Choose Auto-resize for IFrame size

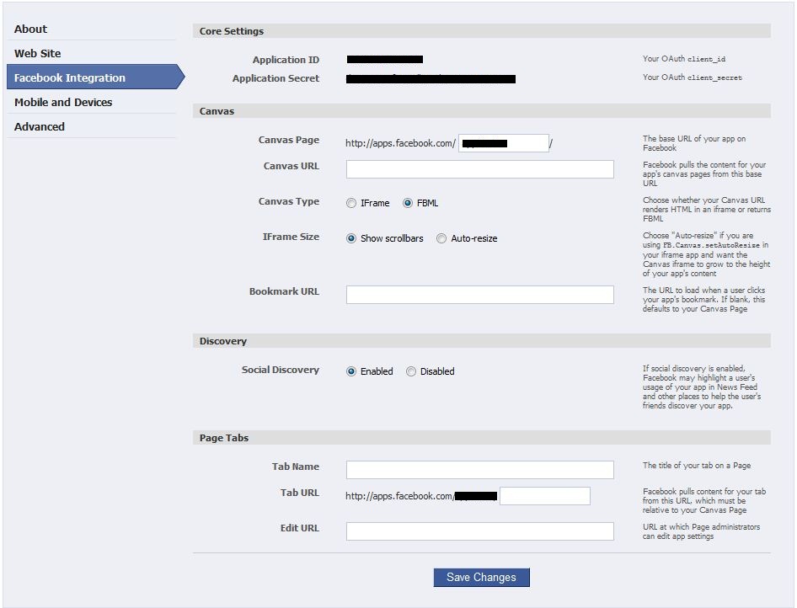[x=441, y=238]
